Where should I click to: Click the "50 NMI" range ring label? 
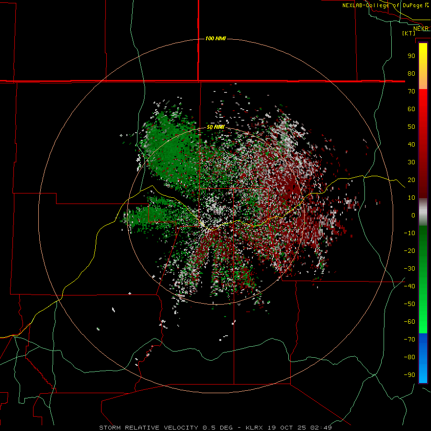[215, 127]
